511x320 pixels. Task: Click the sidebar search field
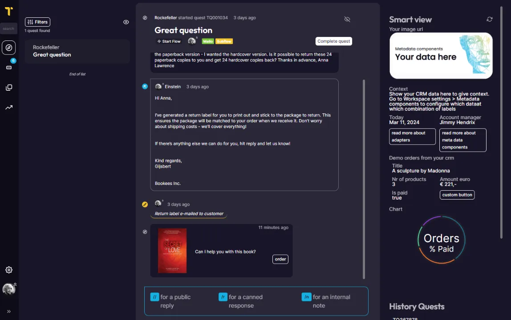[x=8, y=28]
